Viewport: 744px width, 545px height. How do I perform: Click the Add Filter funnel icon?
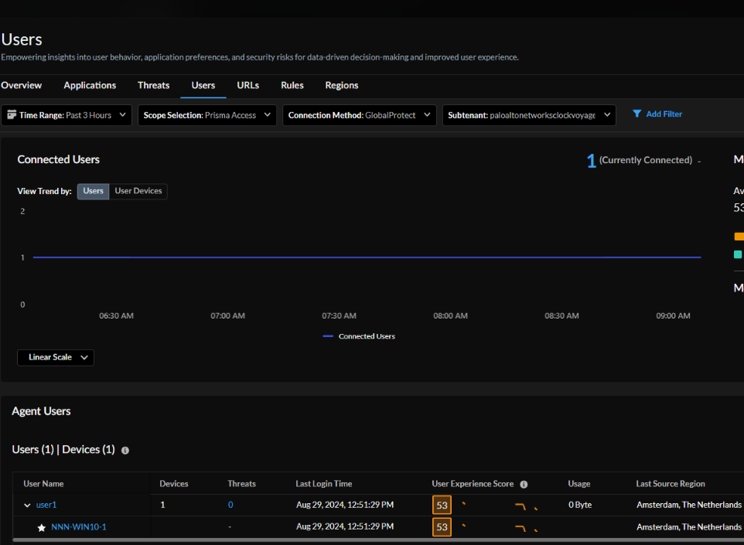point(637,114)
